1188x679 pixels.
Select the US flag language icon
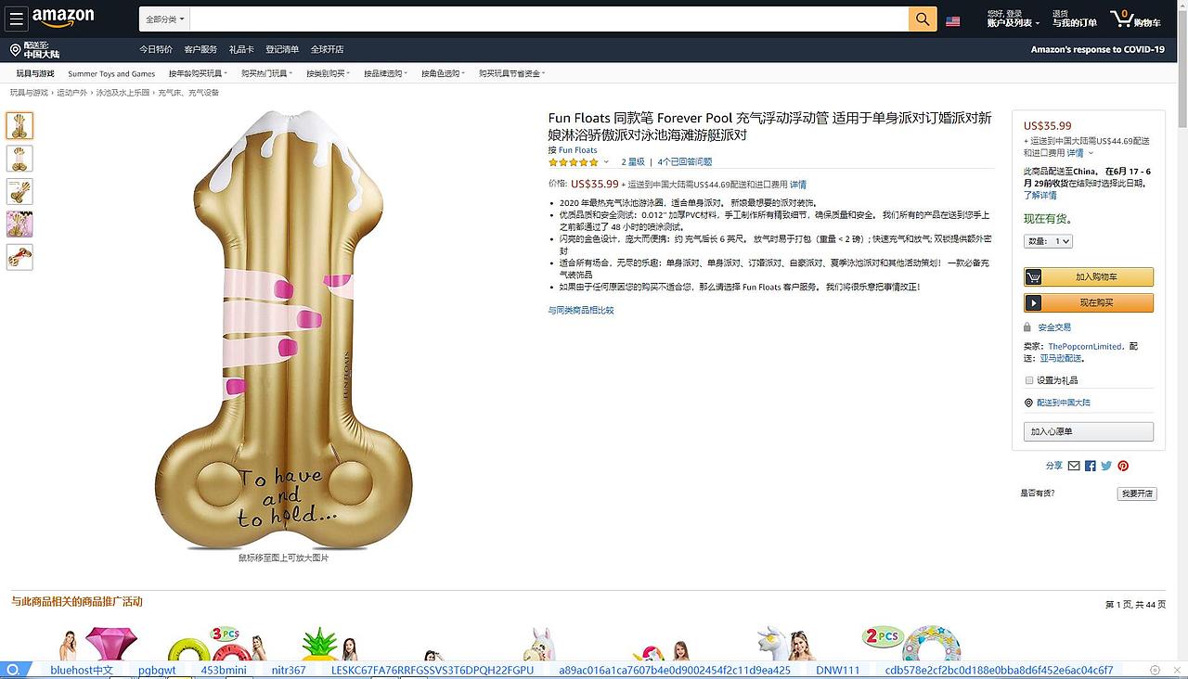click(x=952, y=20)
